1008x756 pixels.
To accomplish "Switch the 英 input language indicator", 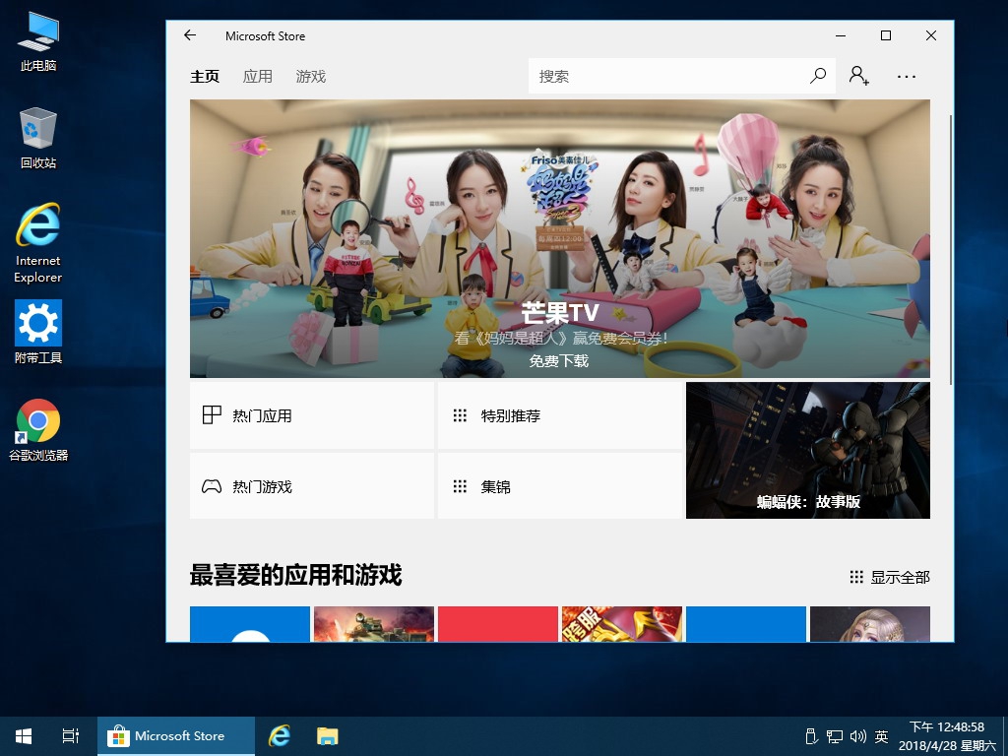I will click(x=881, y=736).
